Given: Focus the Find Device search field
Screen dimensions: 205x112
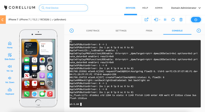Looking at the screenshot, I should [x=64, y=8].
